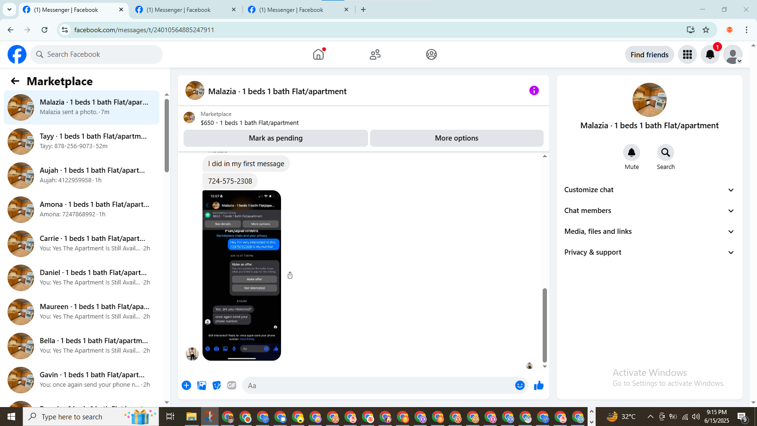The height and width of the screenshot is (426, 757).
Task: Open the tab search dropdown
Action: pos(9,9)
